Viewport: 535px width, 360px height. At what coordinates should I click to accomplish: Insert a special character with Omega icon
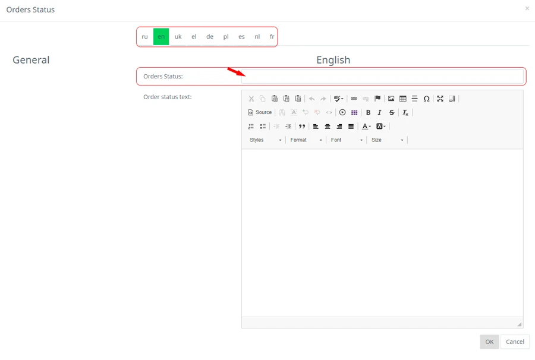(426, 99)
